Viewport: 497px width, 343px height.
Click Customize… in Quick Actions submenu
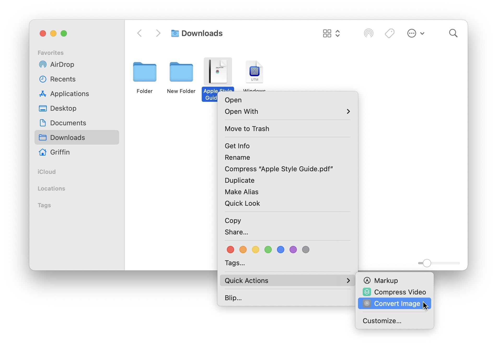click(382, 321)
